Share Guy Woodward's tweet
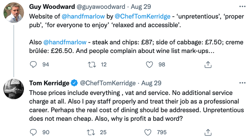The width and height of the screenshot is (250, 139). (208, 64)
